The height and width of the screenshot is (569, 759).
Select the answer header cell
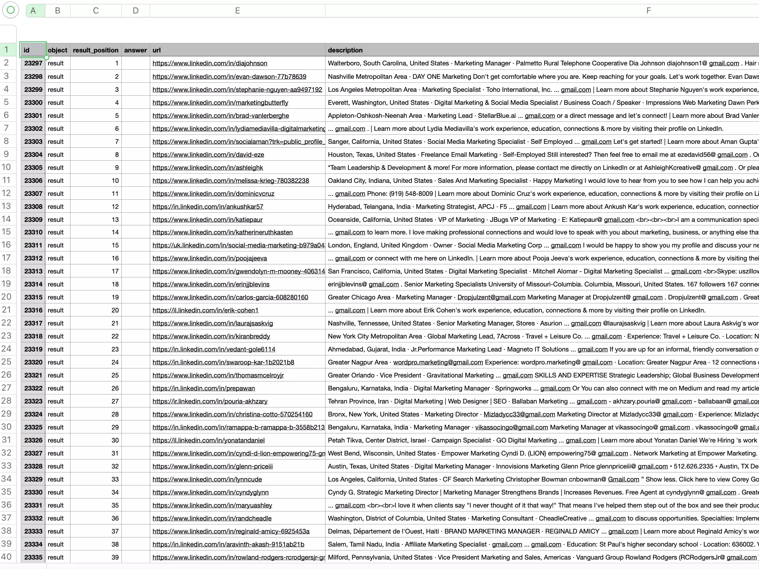[135, 50]
